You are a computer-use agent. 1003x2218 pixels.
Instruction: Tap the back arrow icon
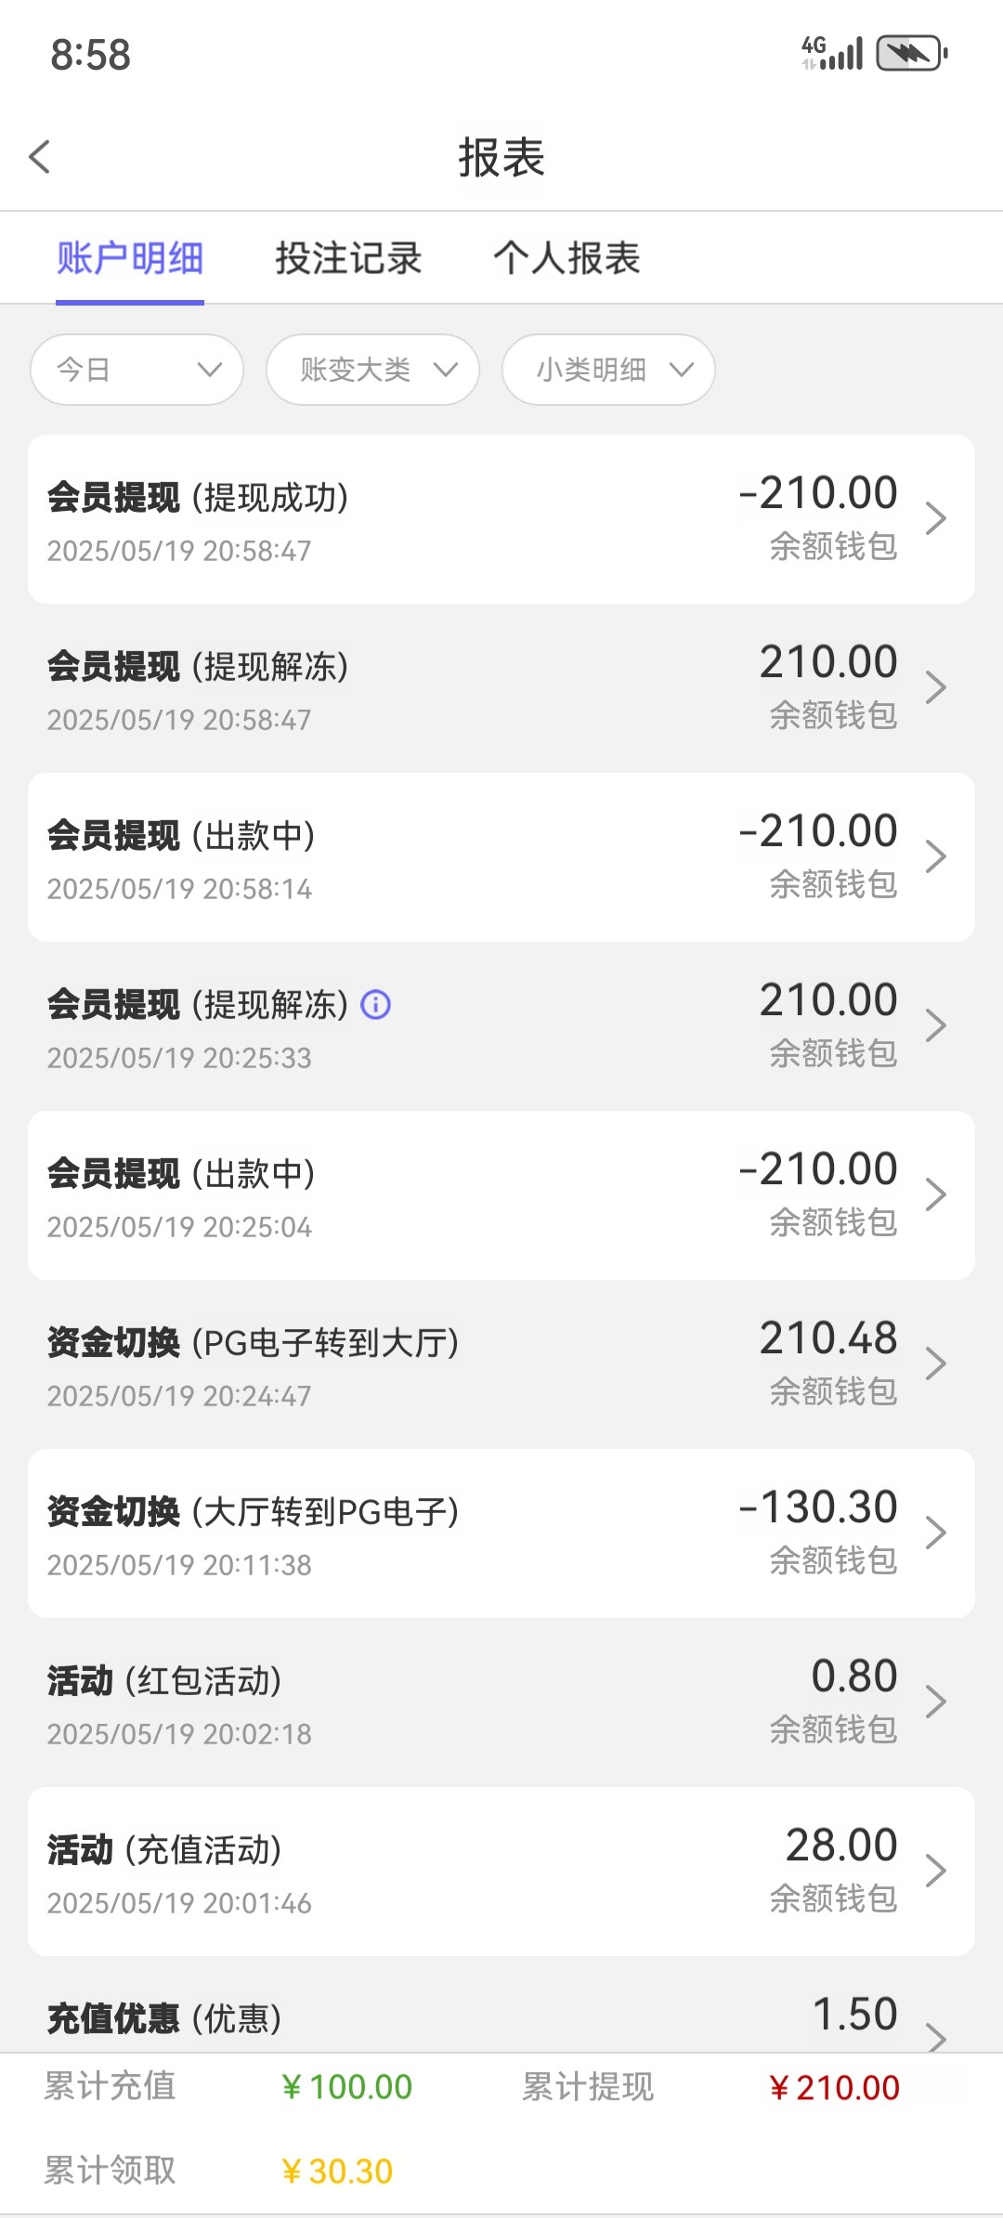[x=40, y=157]
